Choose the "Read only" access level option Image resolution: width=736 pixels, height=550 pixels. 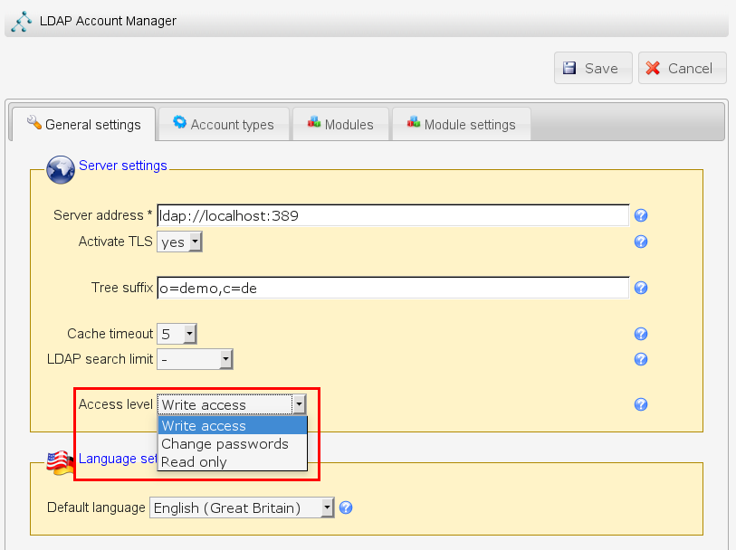(x=194, y=462)
